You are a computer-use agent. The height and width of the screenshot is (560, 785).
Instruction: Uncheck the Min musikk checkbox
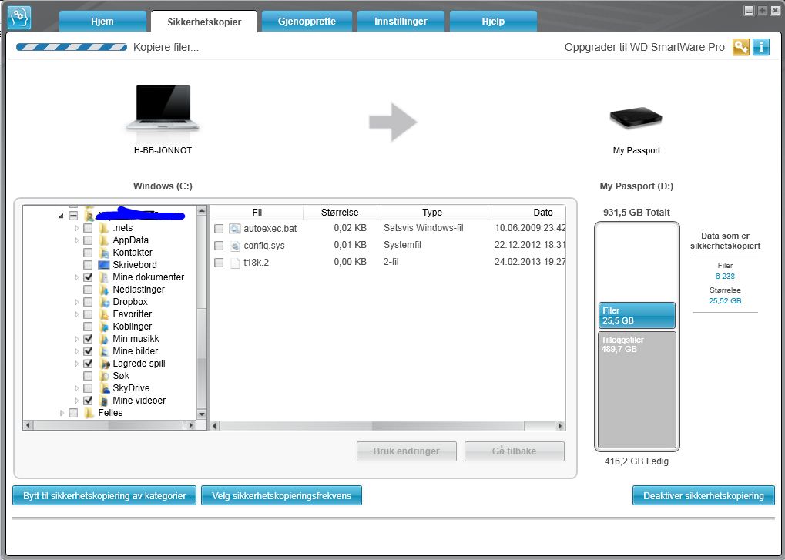coord(88,339)
